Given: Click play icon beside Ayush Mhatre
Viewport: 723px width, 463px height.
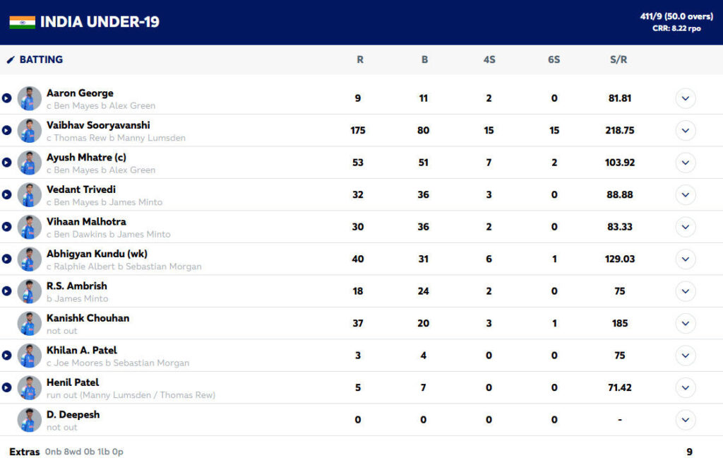Looking at the screenshot, I should coord(6,163).
